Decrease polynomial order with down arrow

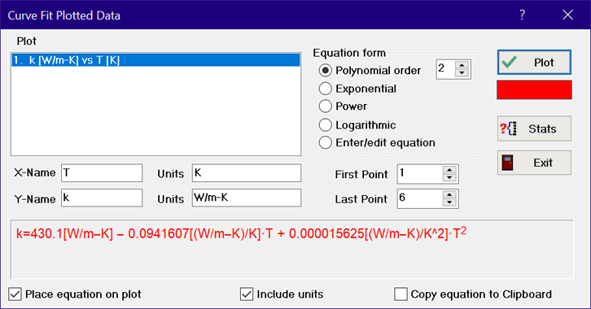pyautogui.click(x=462, y=73)
